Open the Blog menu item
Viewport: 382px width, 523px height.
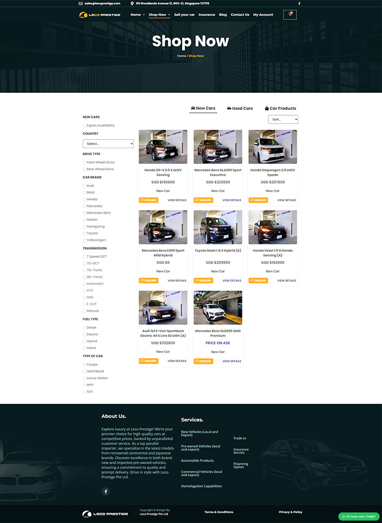tap(223, 15)
